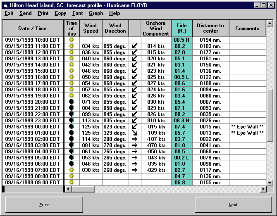This screenshot has height=216, width=277.
Task: Click the Prior button
Action: [x=44, y=205]
